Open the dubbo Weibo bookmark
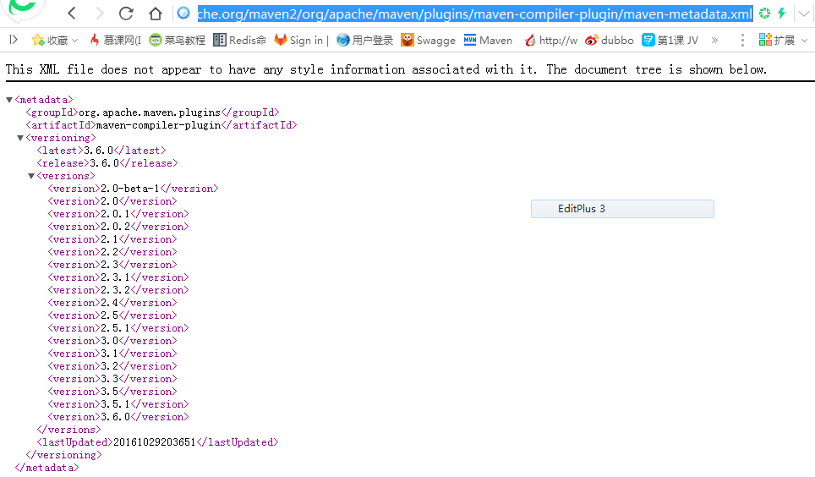The image size is (815, 477). tap(610, 40)
